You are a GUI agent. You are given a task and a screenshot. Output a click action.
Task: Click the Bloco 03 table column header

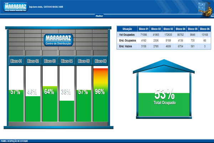[168, 29]
